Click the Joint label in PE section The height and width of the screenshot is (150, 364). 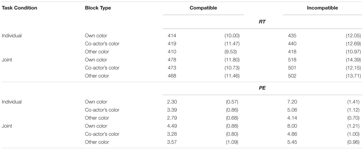(7, 126)
